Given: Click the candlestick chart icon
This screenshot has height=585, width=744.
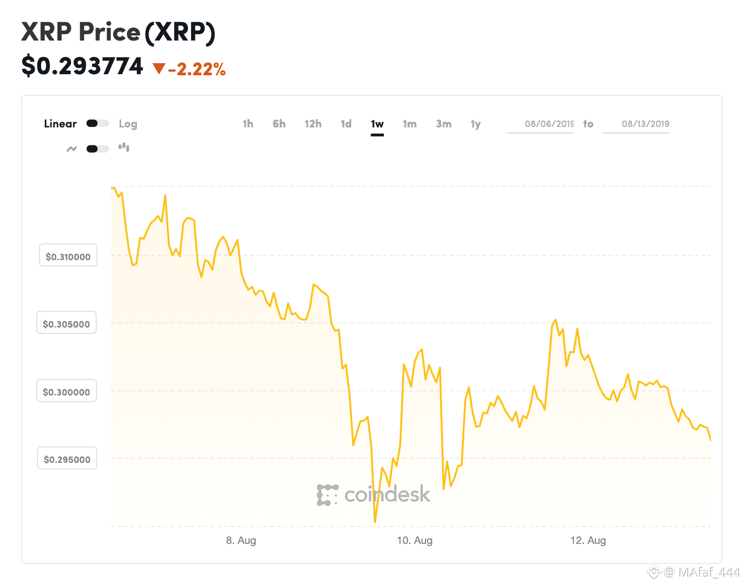Looking at the screenshot, I should (x=124, y=147).
